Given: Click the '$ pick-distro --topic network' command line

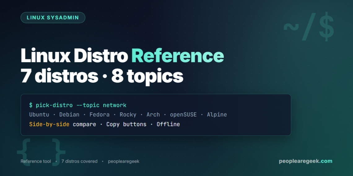Looking at the screenshot, I should coord(78,105).
